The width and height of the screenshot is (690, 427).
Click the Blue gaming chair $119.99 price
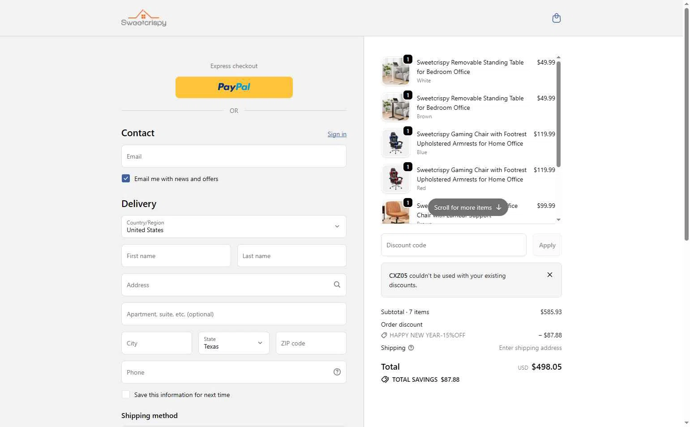point(544,134)
